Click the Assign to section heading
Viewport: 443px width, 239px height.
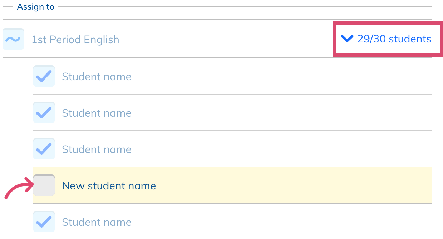click(36, 7)
